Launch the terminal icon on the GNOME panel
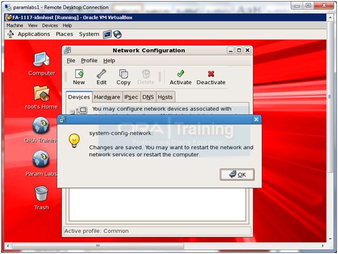338x254 pixels. coord(107,34)
